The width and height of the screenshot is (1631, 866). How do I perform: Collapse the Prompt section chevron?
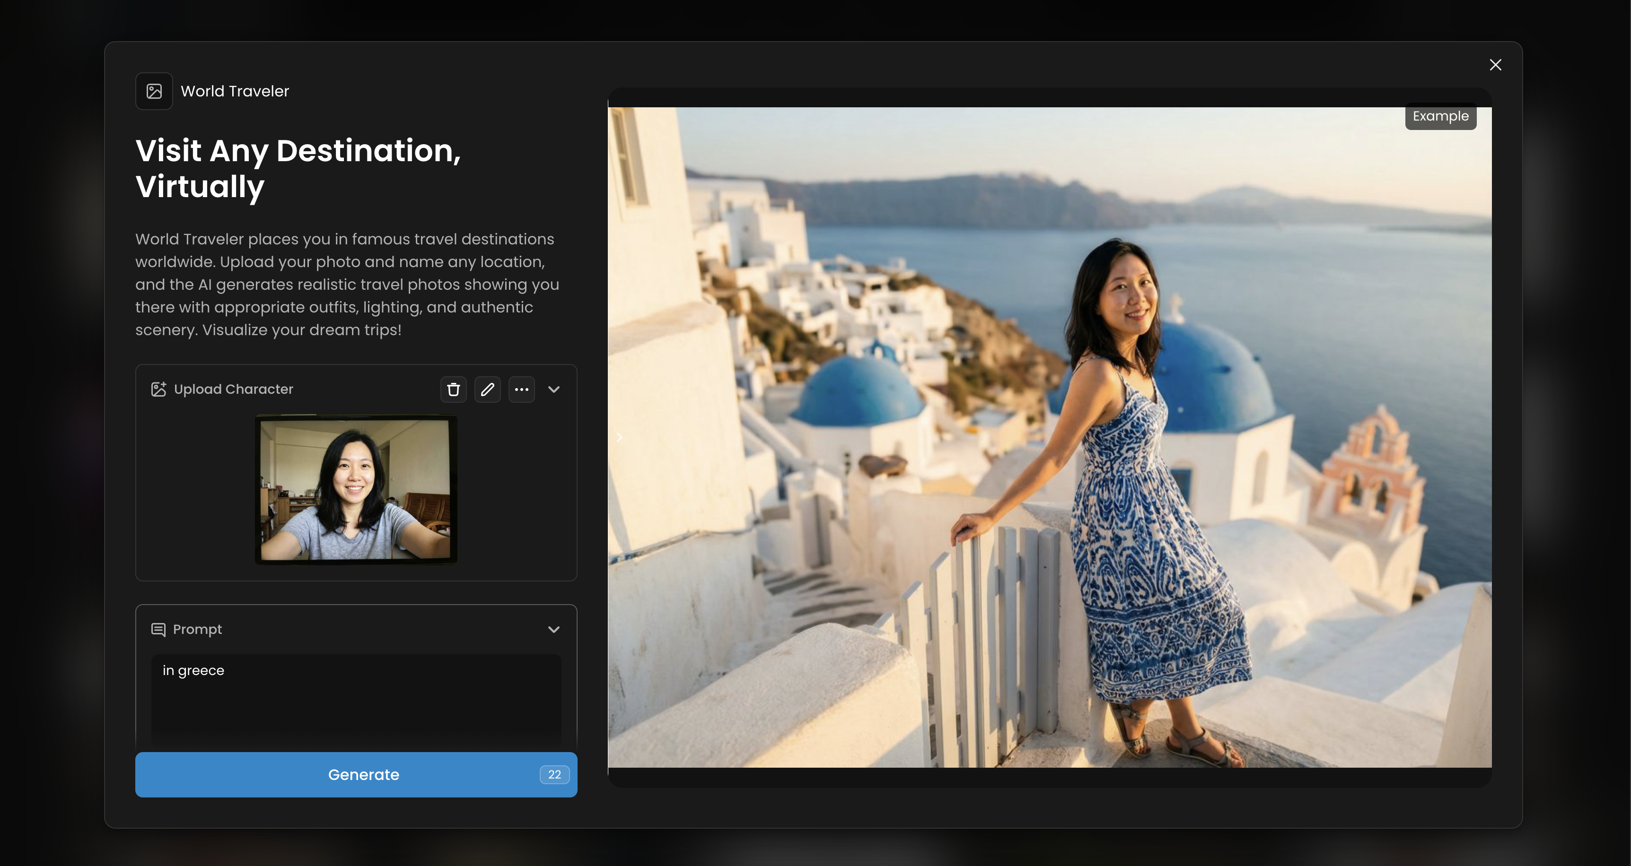[553, 630]
